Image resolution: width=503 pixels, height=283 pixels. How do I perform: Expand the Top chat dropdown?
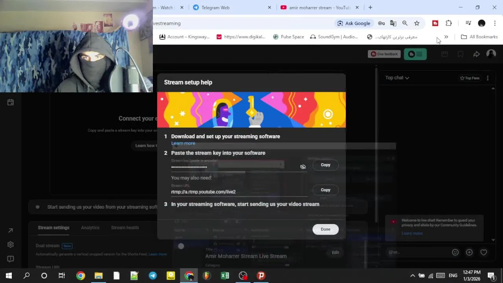tap(397, 78)
